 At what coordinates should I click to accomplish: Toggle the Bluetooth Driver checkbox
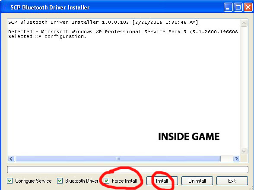pos(60,180)
